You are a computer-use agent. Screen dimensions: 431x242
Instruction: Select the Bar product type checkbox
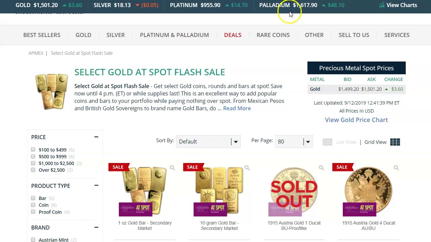coord(33,198)
